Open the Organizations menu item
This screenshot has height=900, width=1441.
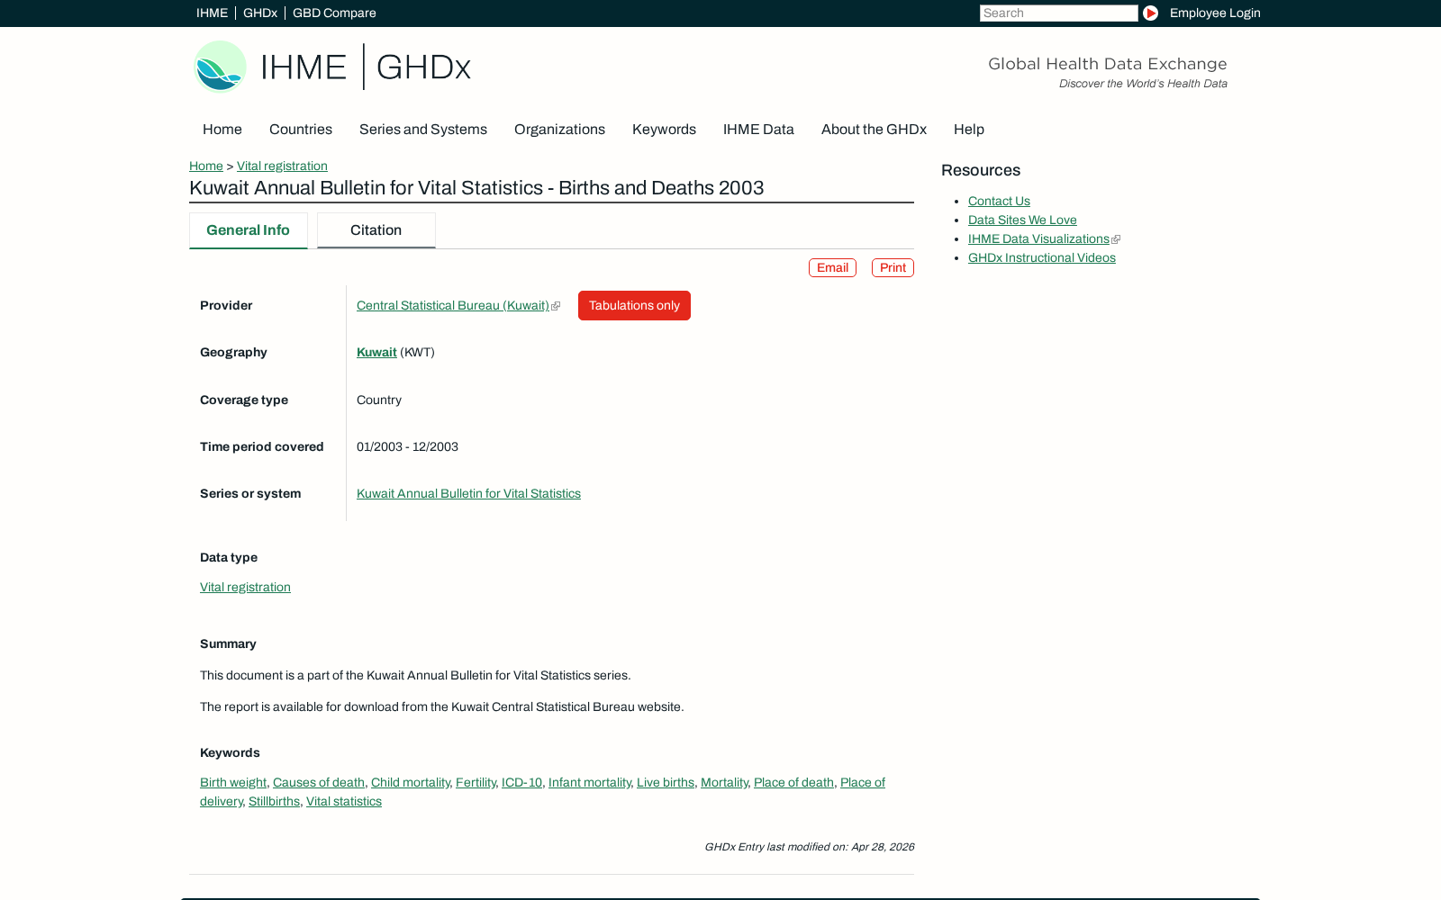[559, 130]
